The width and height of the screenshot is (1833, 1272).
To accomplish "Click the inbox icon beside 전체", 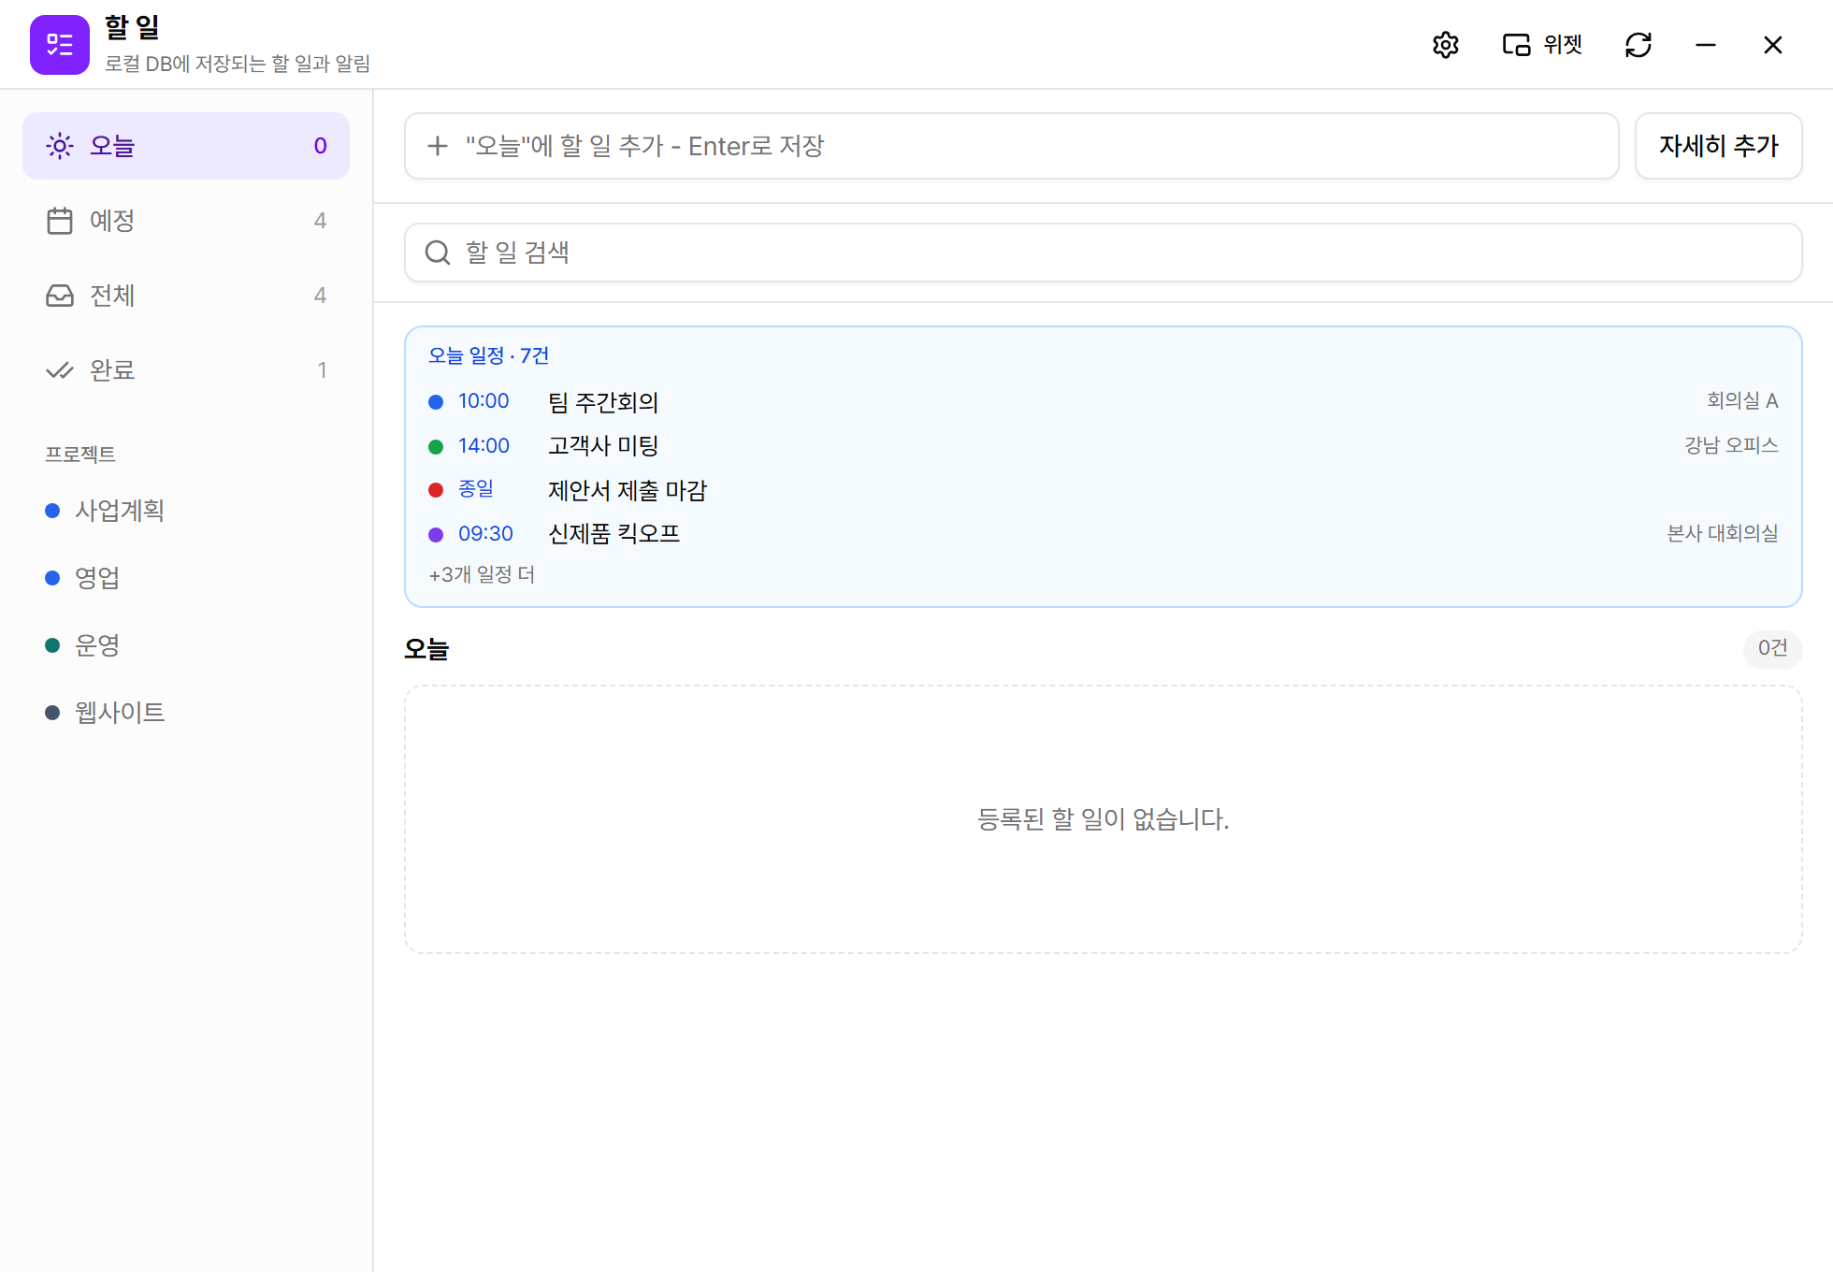I will coord(60,296).
